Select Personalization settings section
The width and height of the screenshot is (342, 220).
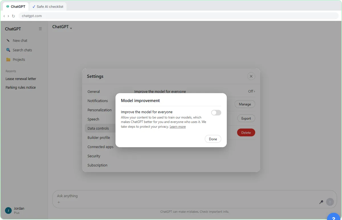[99, 110]
